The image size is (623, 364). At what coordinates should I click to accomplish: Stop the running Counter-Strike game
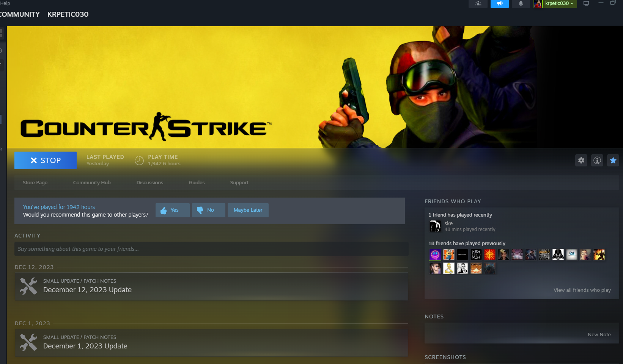[46, 160]
